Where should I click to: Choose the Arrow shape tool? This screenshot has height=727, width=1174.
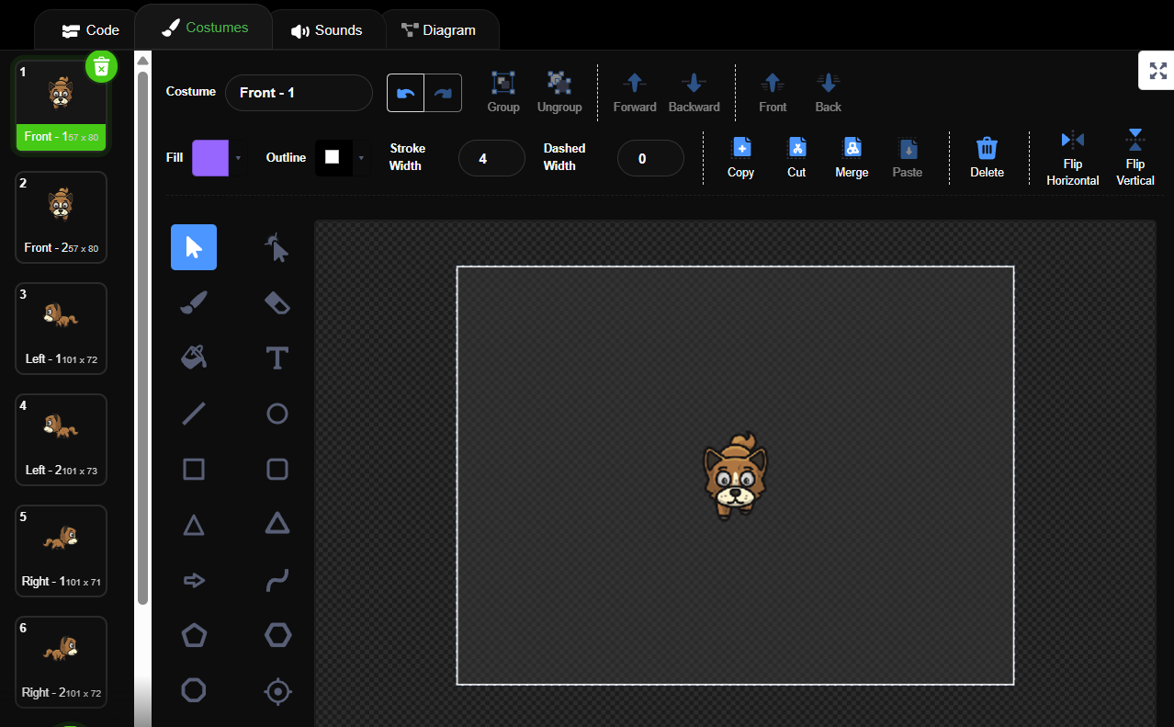pos(194,580)
